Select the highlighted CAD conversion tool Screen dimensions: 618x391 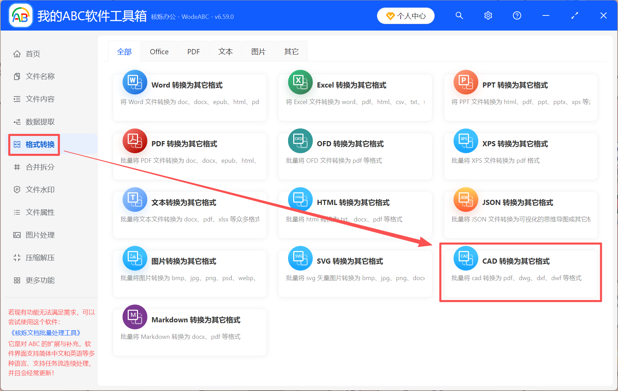pyautogui.click(x=520, y=272)
